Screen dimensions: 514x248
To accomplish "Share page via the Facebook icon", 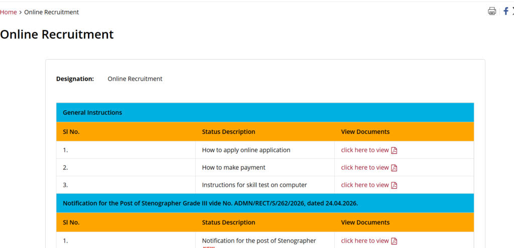I will [x=505, y=11].
